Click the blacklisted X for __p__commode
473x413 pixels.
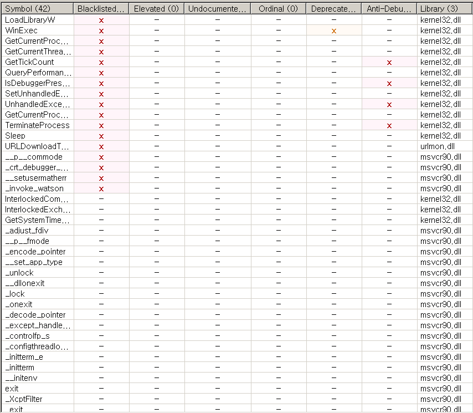tap(101, 157)
